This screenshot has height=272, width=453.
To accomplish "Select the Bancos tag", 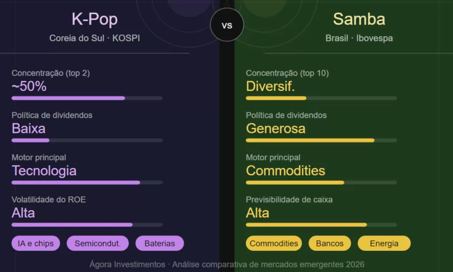I will click(x=330, y=243).
